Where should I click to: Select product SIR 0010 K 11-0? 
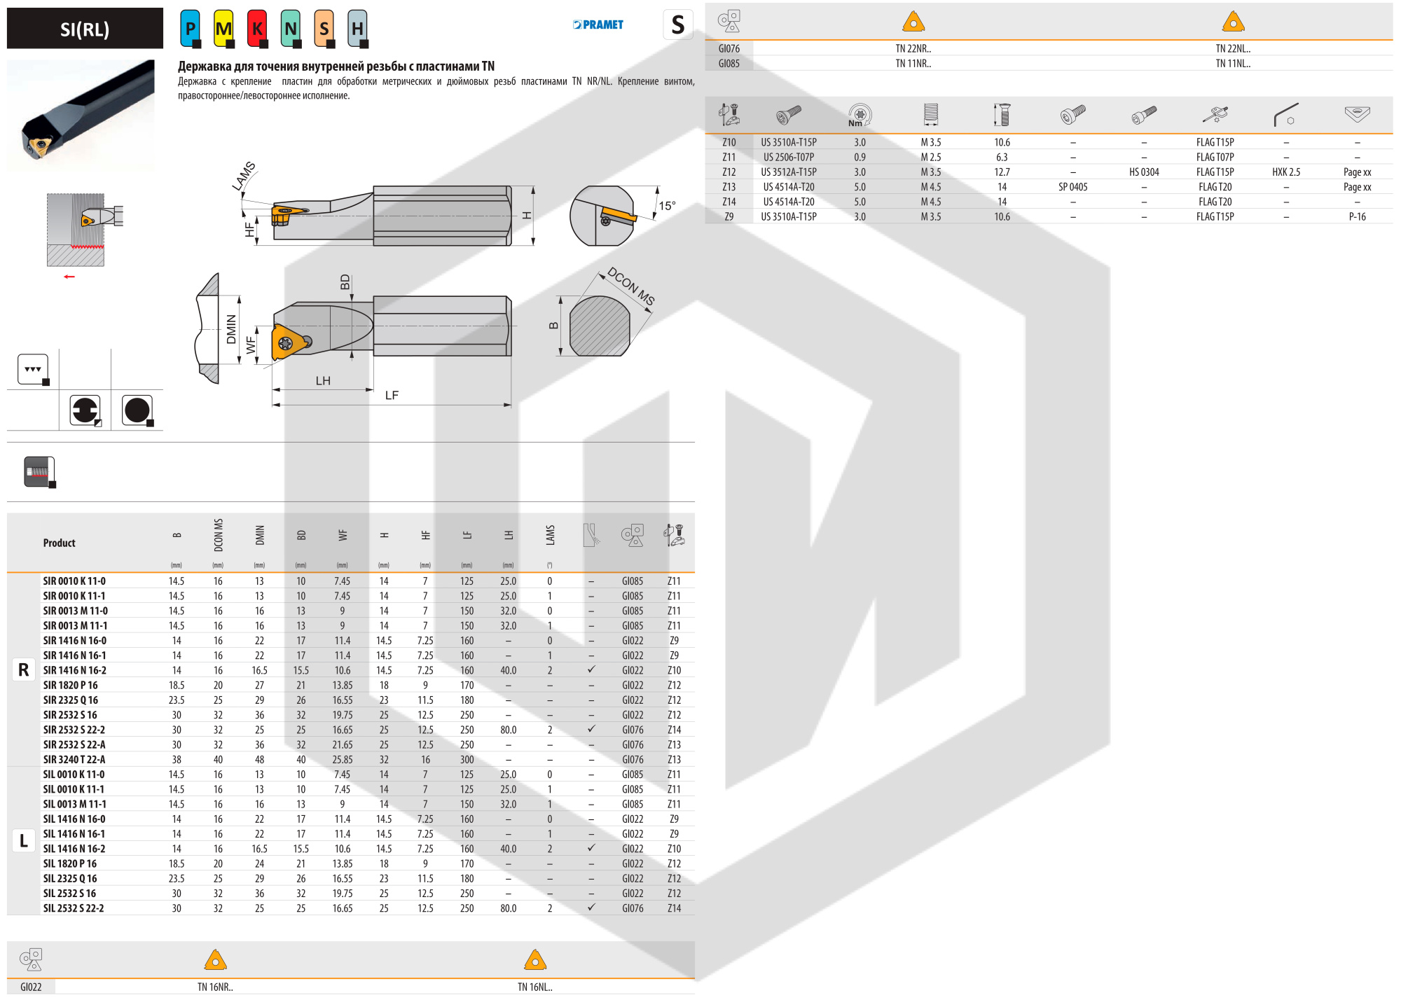[74, 581]
